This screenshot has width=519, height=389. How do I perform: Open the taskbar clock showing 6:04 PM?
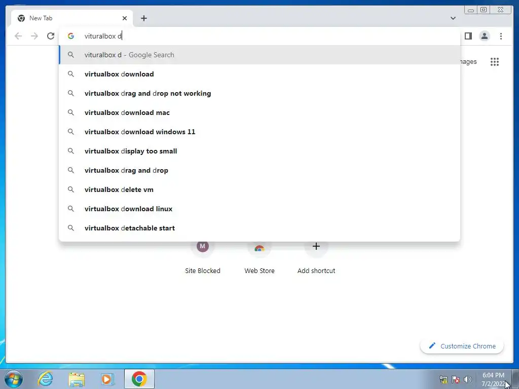(493, 379)
